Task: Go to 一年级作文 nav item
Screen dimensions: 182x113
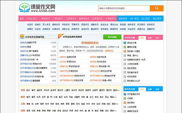Action: click(x=45, y=19)
